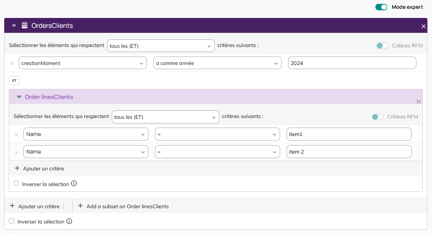Image resolution: width=432 pixels, height=233 pixels.
Task: Open equals operator dropdown for item1 row
Action: tap(218, 134)
